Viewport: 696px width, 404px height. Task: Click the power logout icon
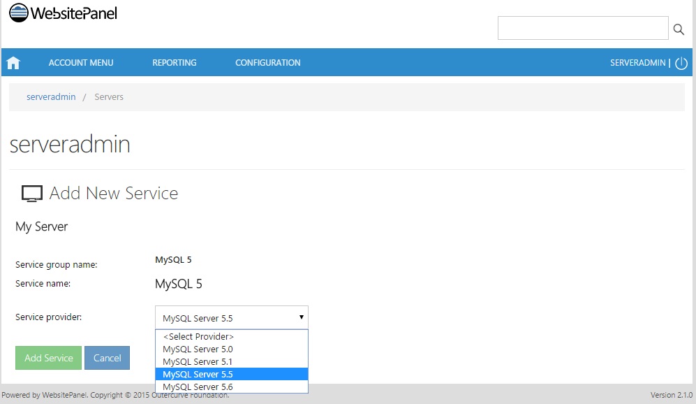click(x=681, y=63)
